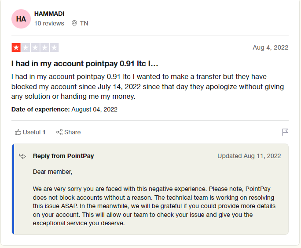This screenshot has height=248, width=301.
Task: Open HAMMADI reviewer profile name
Action: [49, 14]
